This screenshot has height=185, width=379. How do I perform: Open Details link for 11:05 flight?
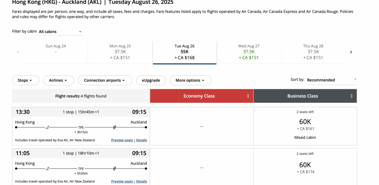[x=141, y=181]
